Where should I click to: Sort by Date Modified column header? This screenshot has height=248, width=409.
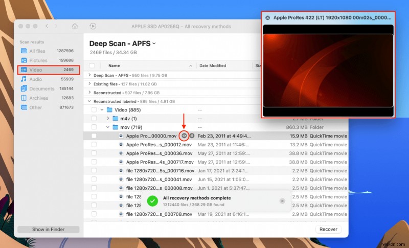click(213, 65)
